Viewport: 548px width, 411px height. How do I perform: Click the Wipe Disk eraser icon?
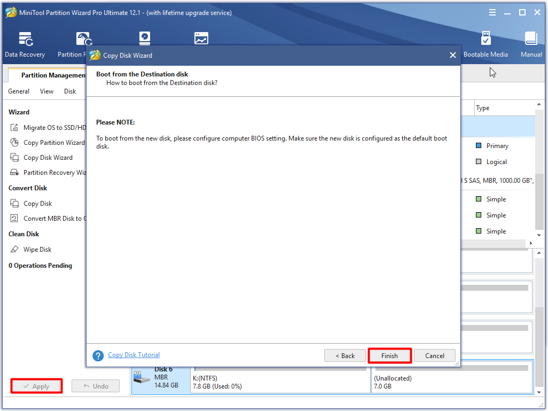[14, 250]
